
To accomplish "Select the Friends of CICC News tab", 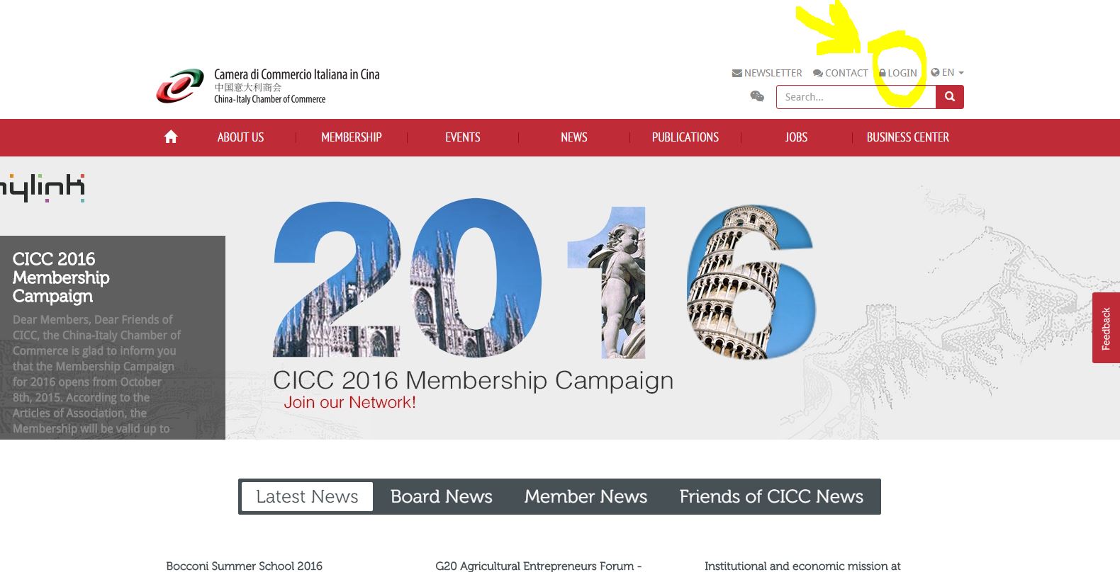I will point(771,496).
